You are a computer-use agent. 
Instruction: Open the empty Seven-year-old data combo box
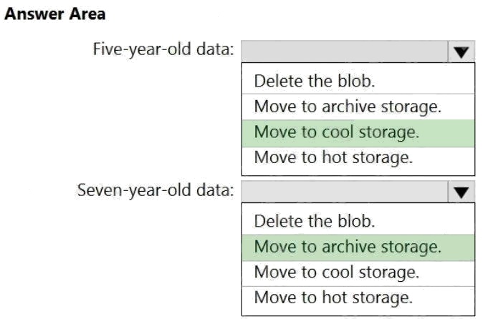pos(345,192)
